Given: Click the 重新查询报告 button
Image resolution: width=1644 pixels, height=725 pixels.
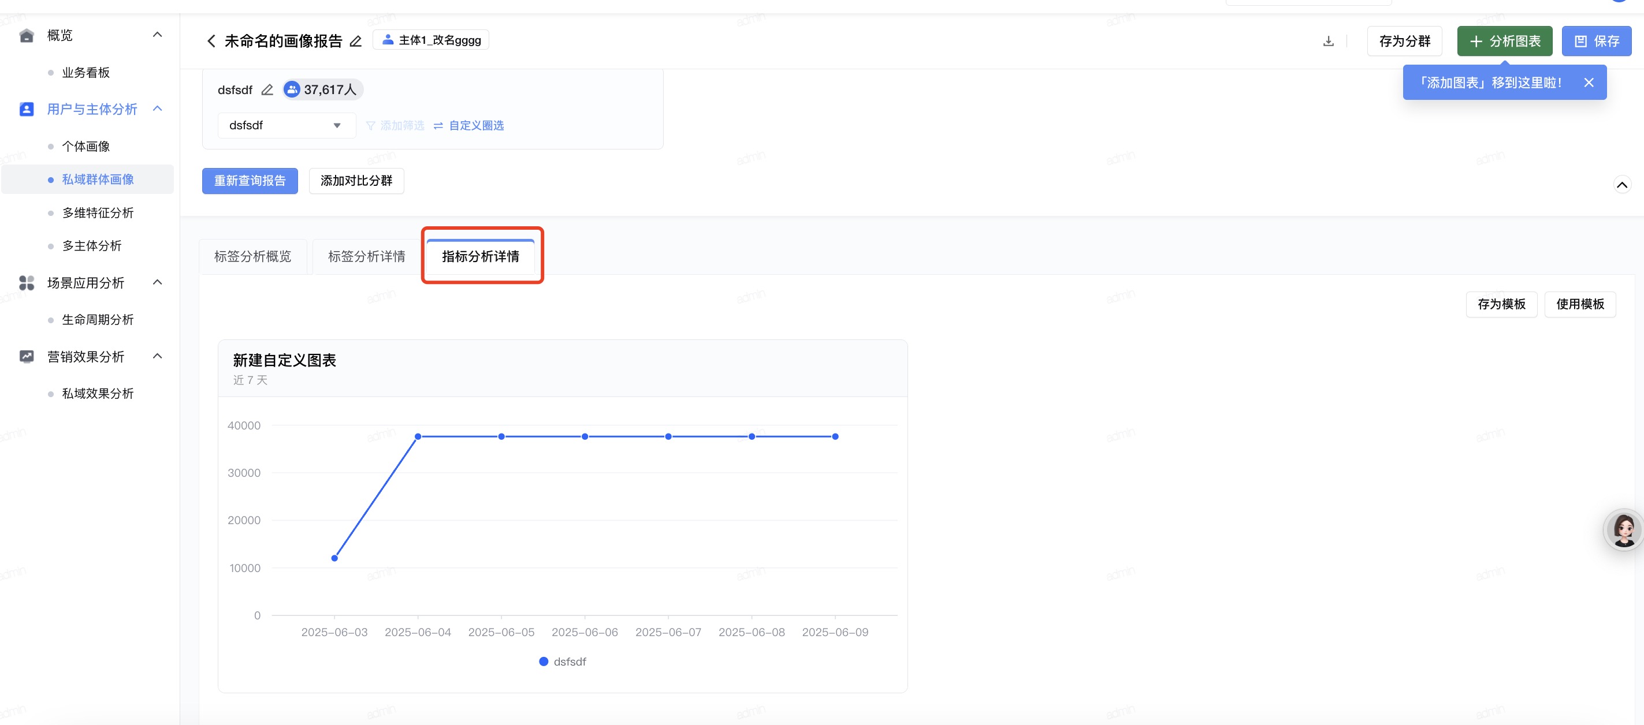Looking at the screenshot, I should click(250, 181).
